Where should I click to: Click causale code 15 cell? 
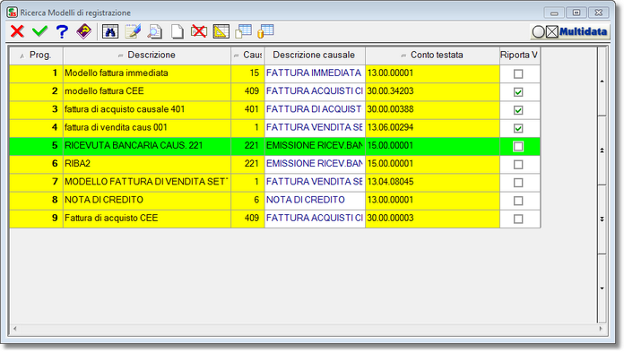pos(247,73)
